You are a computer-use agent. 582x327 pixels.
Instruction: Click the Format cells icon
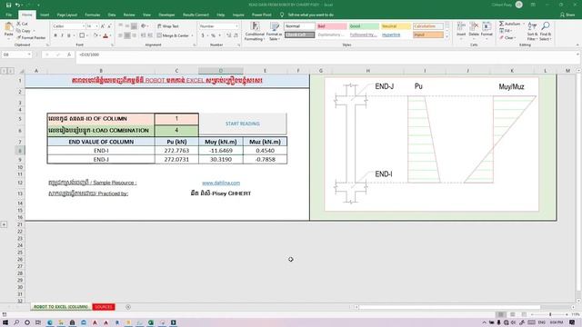(487, 27)
